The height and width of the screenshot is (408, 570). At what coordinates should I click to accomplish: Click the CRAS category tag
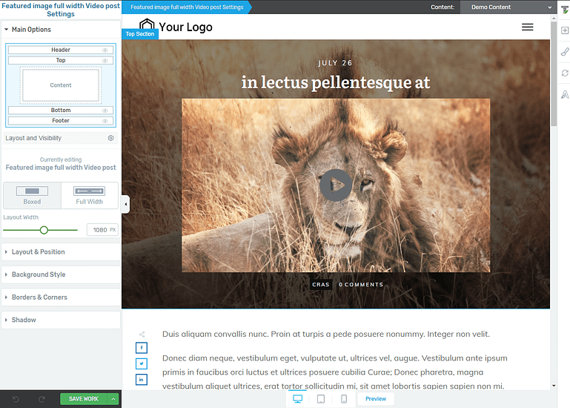coord(321,285)
